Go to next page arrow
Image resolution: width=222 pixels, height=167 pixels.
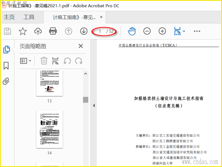pyautogui.click(x=84, y=31)
